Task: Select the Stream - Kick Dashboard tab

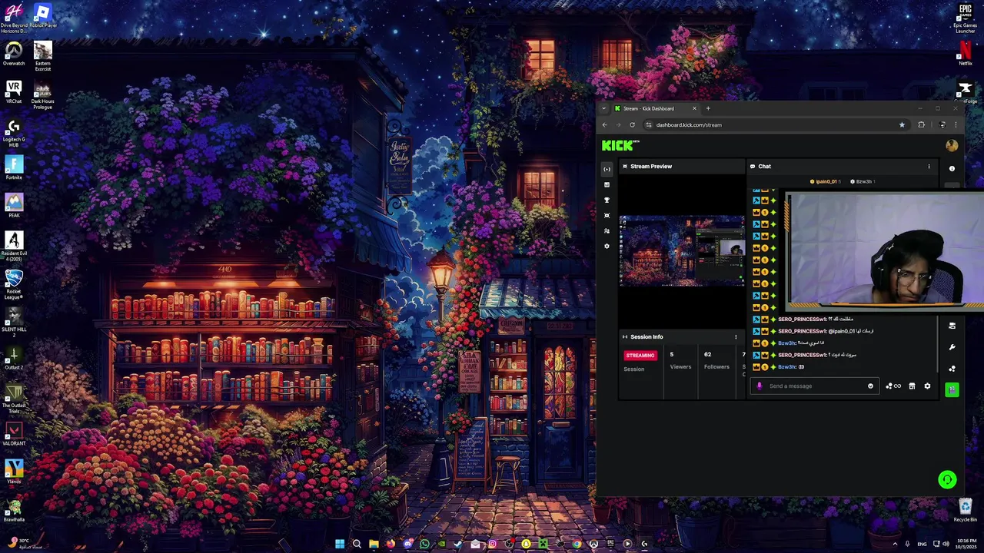Action: point(655,108)
